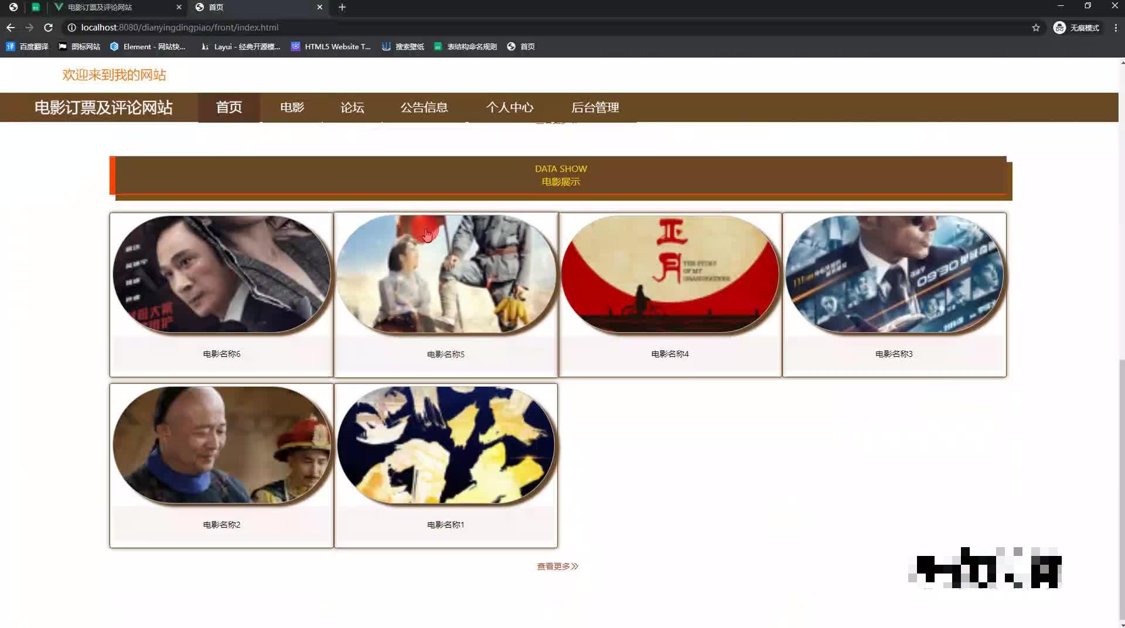
Task: Close the 电影订票及评论网站 browser tab
Action: 179,7
